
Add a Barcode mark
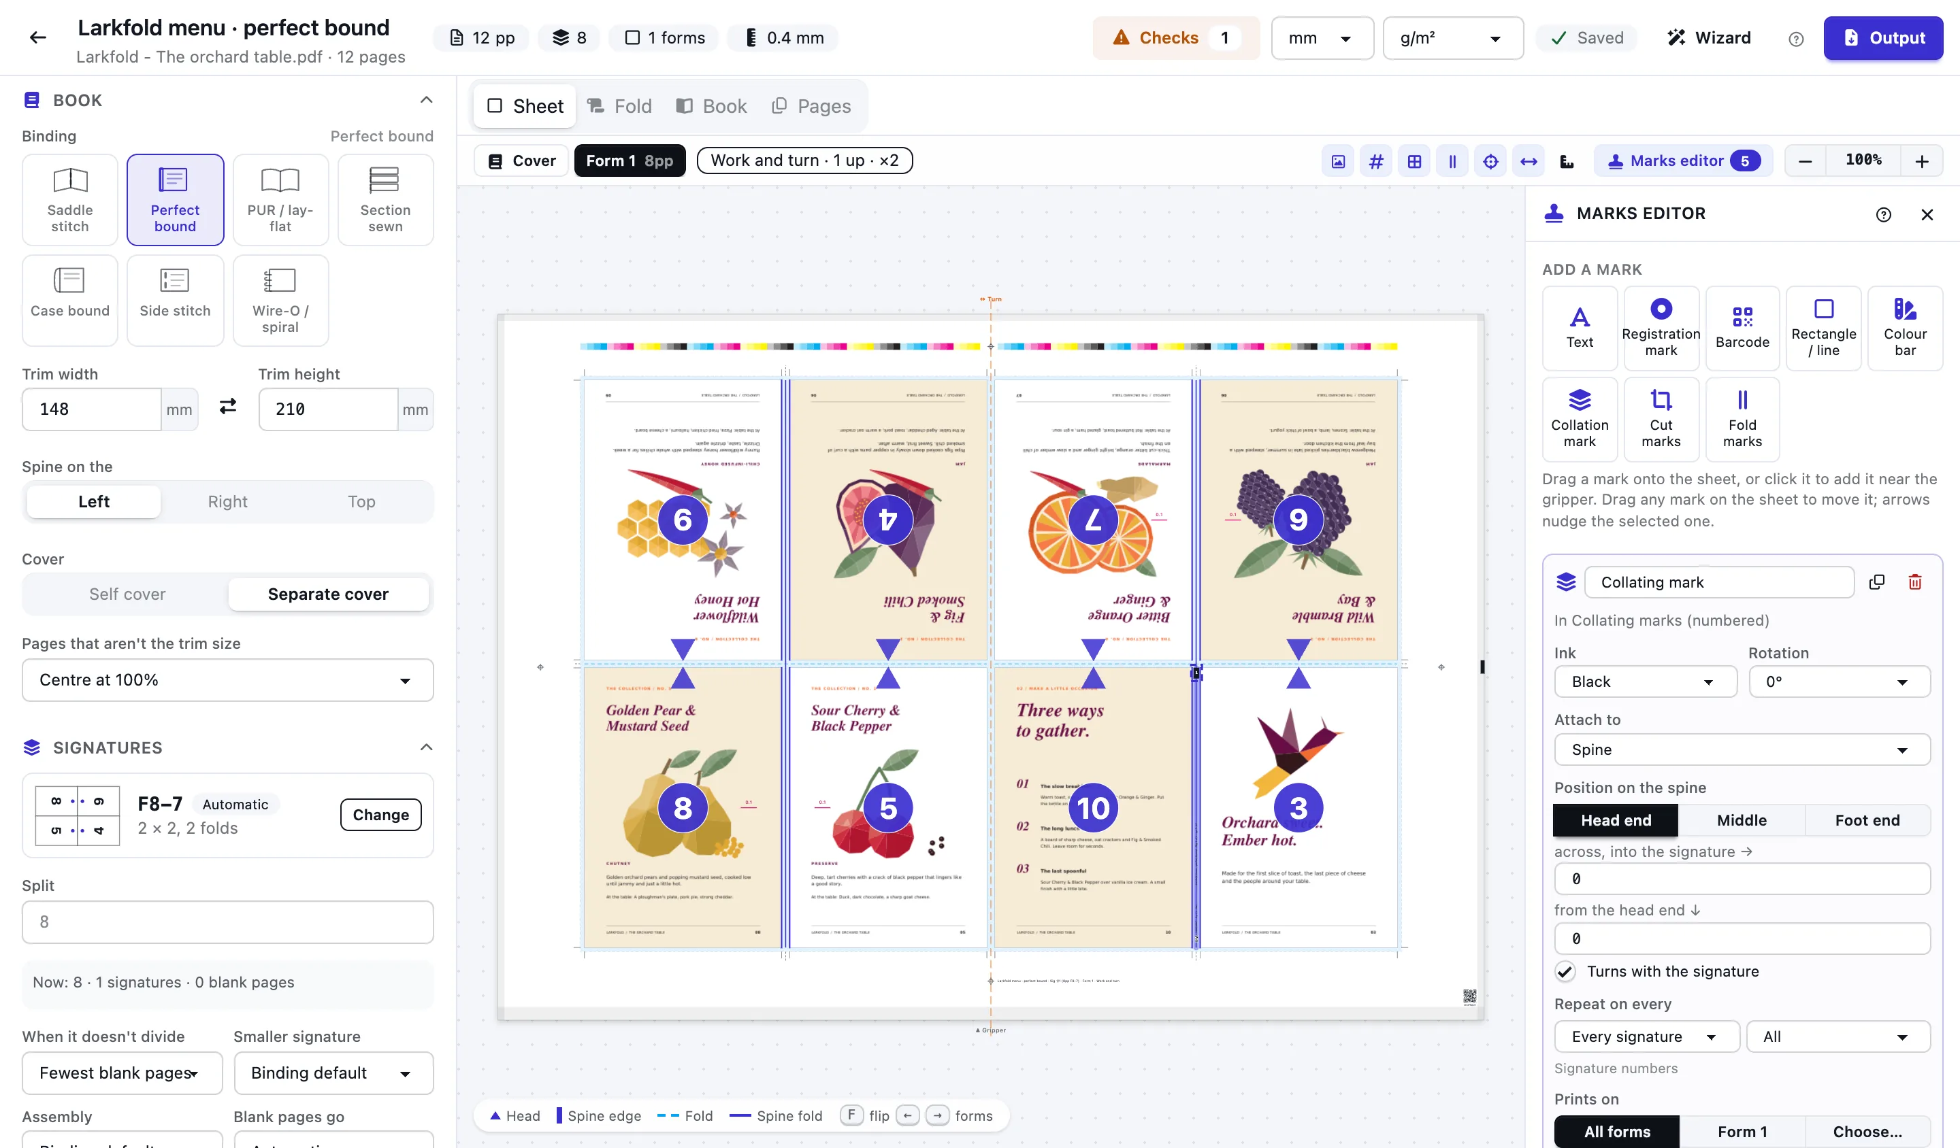click(1742, 328)
